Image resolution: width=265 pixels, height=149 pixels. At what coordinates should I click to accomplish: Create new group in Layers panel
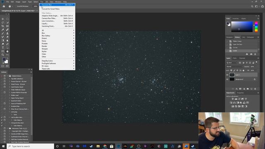point(248,89)
